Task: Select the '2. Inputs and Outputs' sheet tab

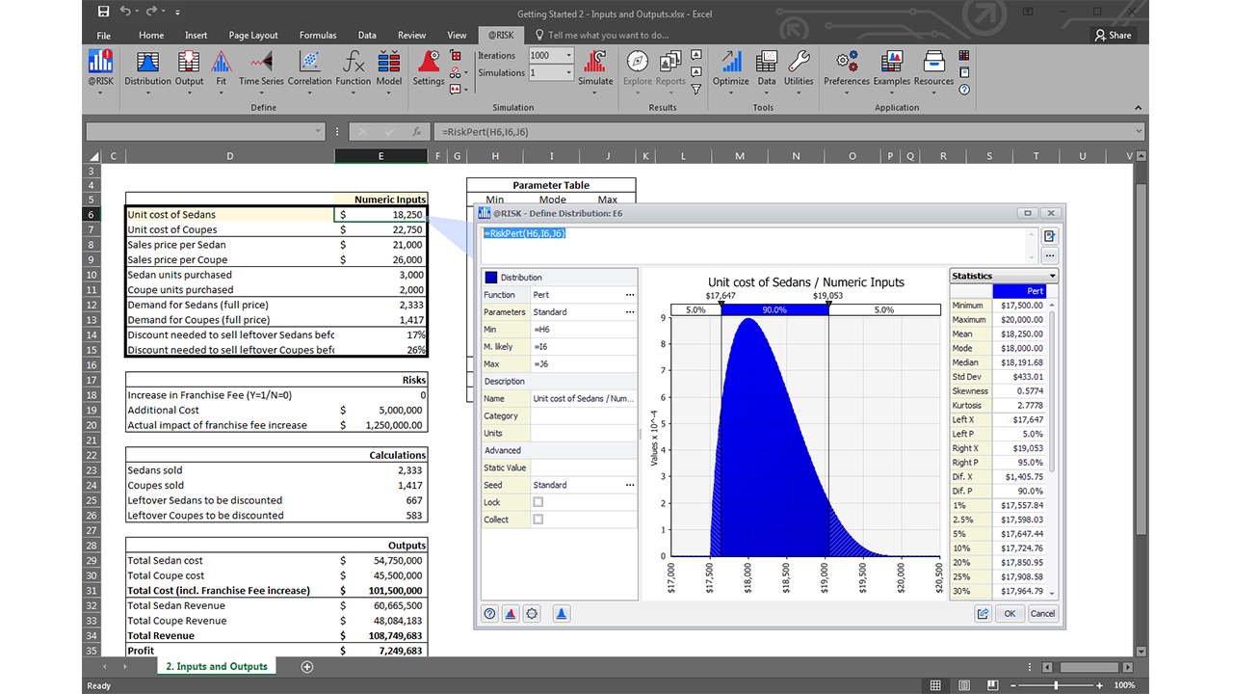Action: coord(216,665)
